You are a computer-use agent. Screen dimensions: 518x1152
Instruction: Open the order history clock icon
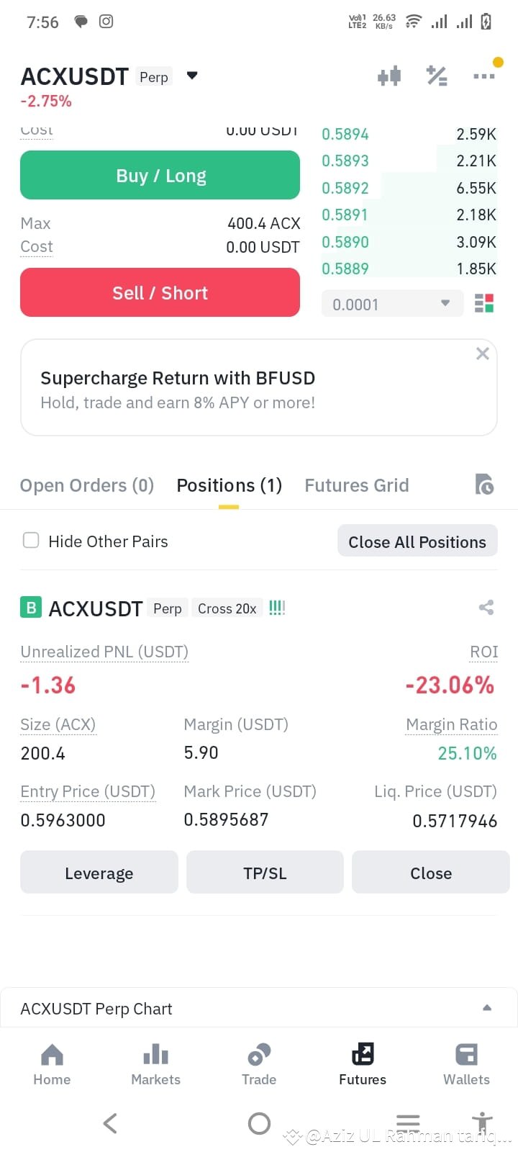click(x=484, y=485)
